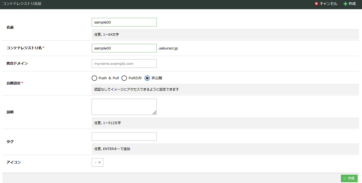This screenshot has width=362, height=183.
Task: Click the タグ input field
Action: pos(124,137)
